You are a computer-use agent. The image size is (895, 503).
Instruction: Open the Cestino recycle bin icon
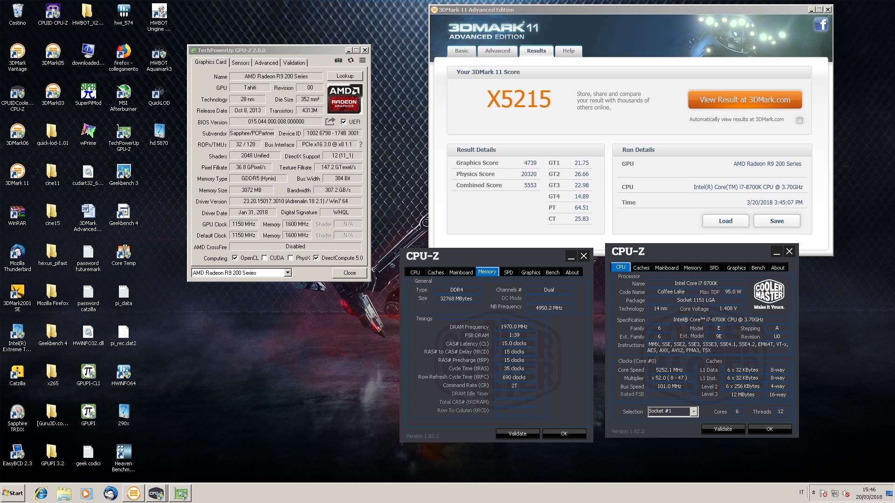pos(17,14)
